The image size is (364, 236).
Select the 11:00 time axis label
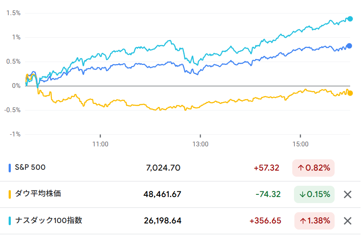[100, 143]
